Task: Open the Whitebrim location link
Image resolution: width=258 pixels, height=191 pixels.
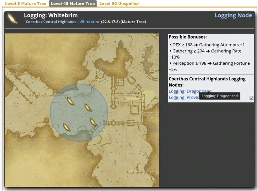Action: [89, 22]
